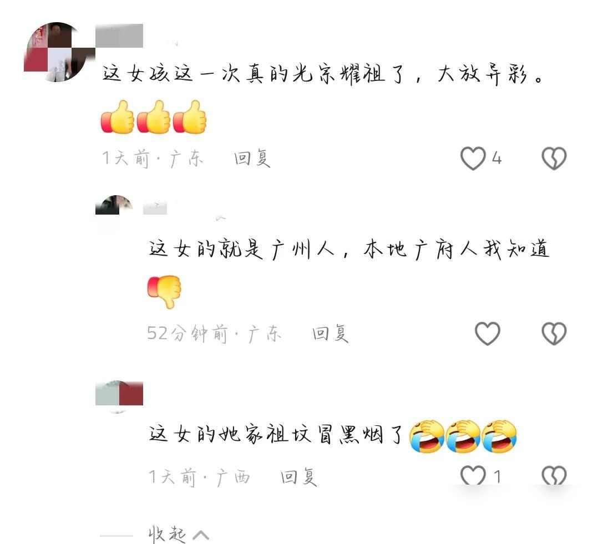Image resolution: width=598 pixels, height=544 pixels.
Task: Click the chevron next to 收起
Action: (x=201, y=535)
